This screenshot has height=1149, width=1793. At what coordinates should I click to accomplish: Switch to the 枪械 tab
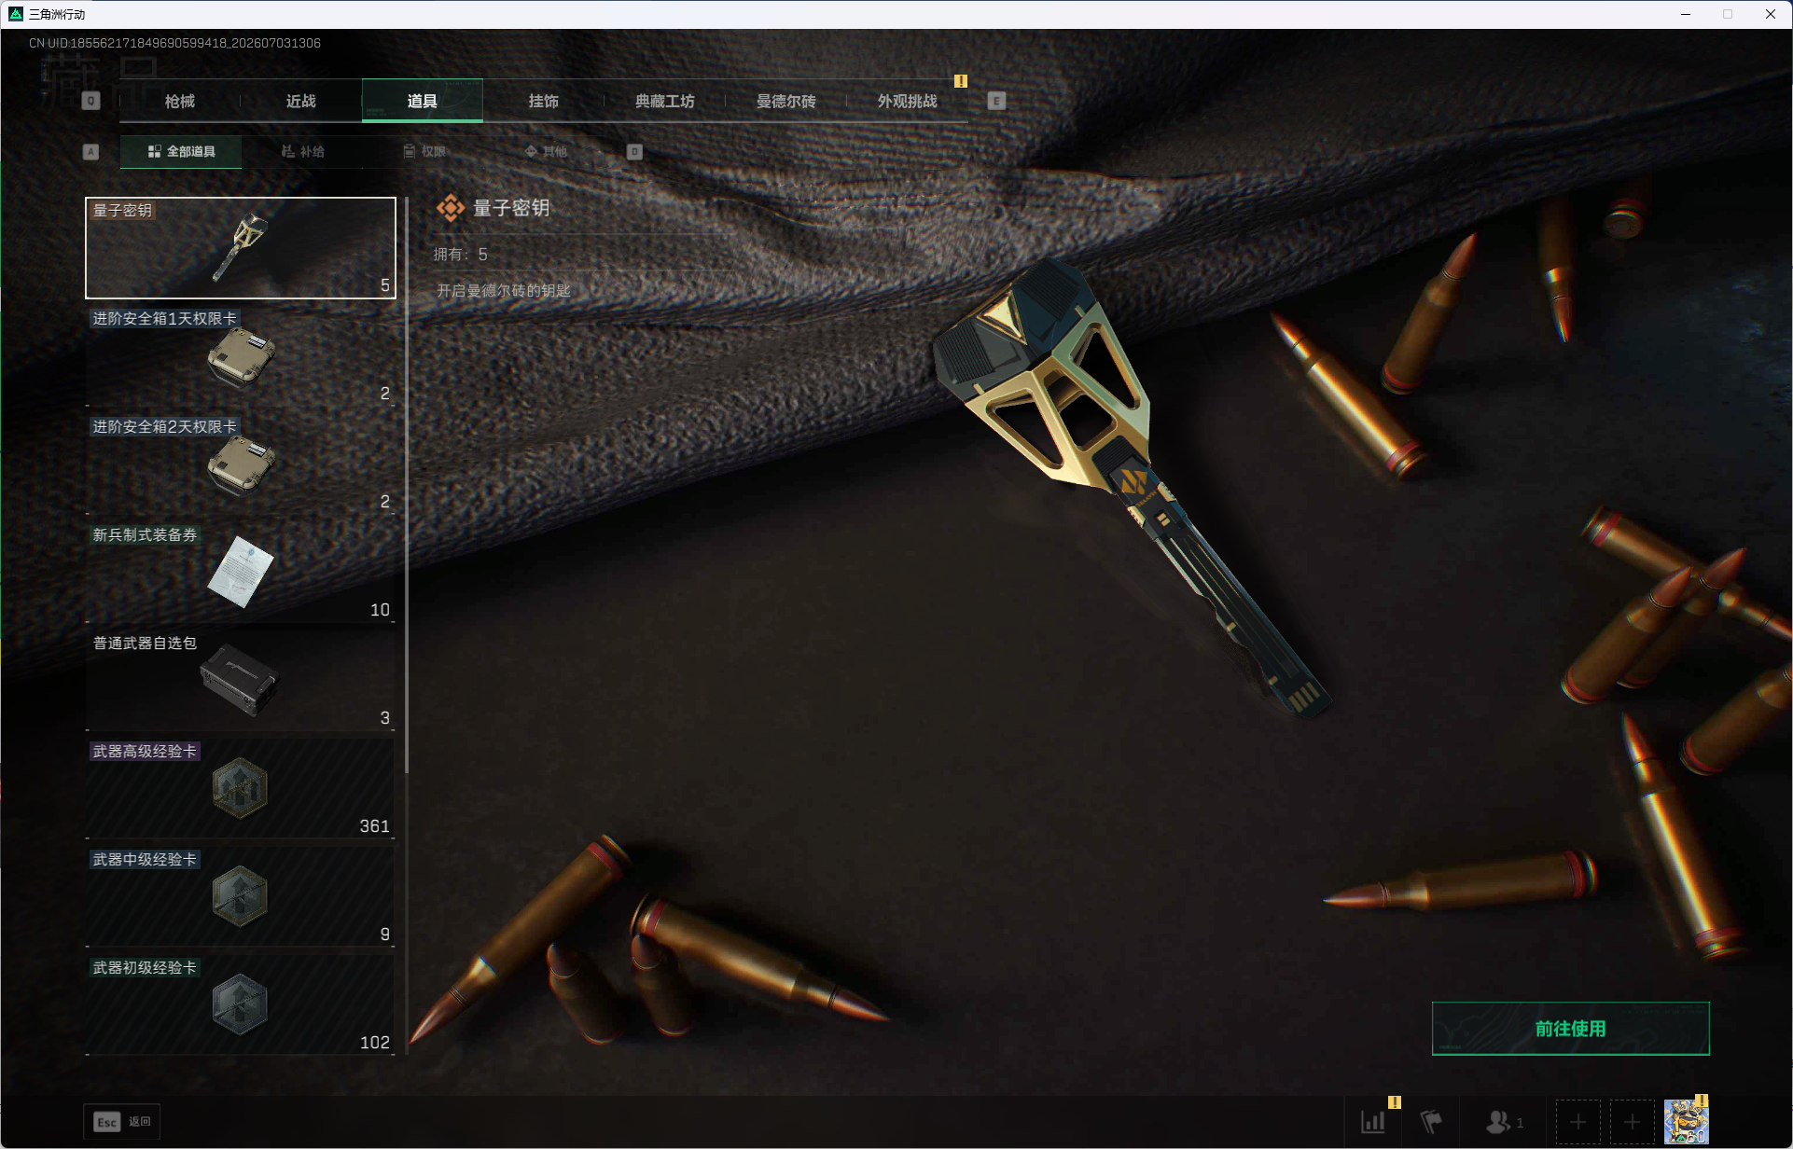click(180, 101)
